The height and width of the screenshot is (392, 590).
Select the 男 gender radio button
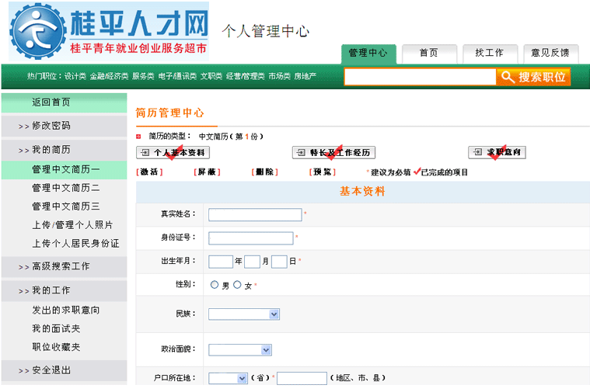215,285
